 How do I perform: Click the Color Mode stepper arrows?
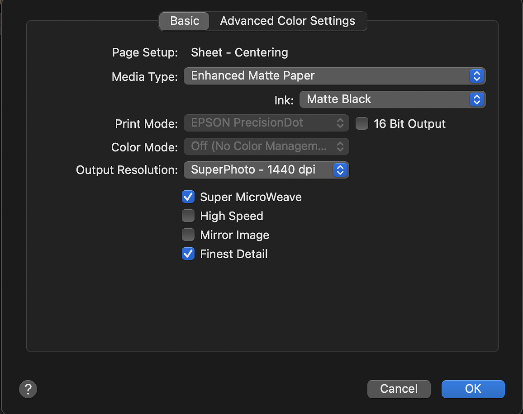[340, 146]
